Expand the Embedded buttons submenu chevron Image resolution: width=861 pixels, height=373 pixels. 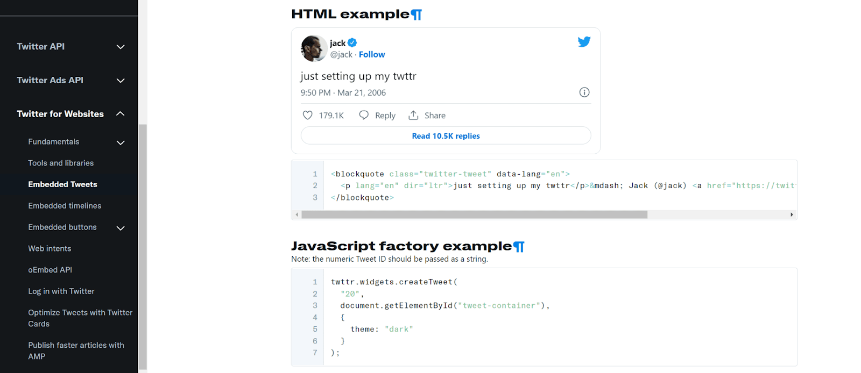point(121,228)
